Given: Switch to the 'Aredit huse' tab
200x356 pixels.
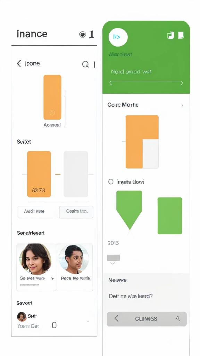Looking at the screenshot, I should (34, 211).
